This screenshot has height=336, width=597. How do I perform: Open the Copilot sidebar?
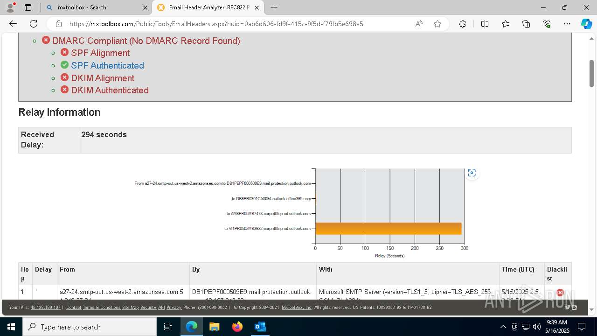[586, 24]
